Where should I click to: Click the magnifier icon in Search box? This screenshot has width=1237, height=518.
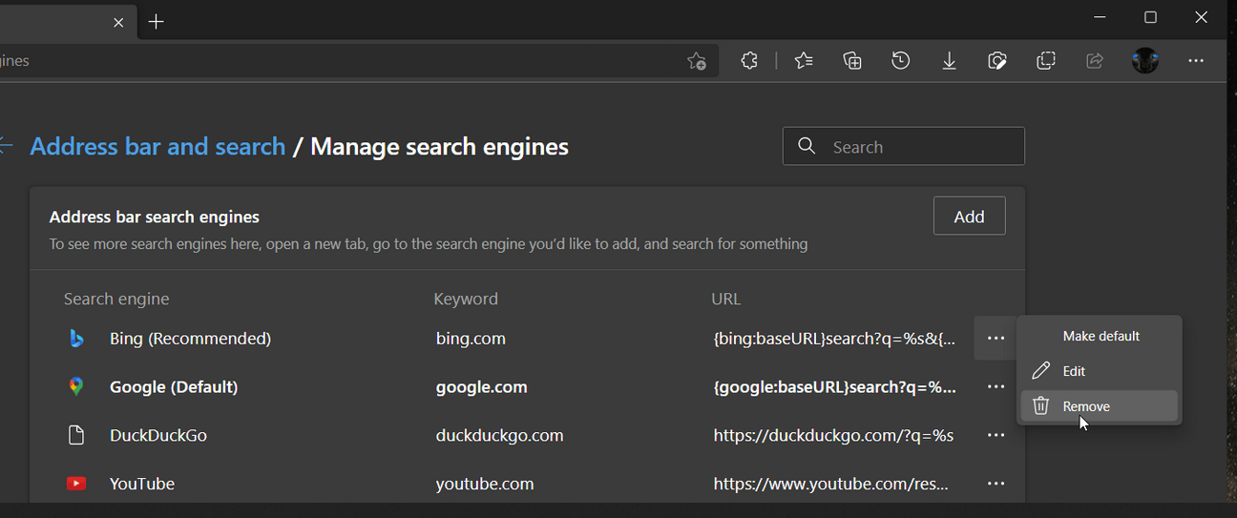click(x=807, y=146)
